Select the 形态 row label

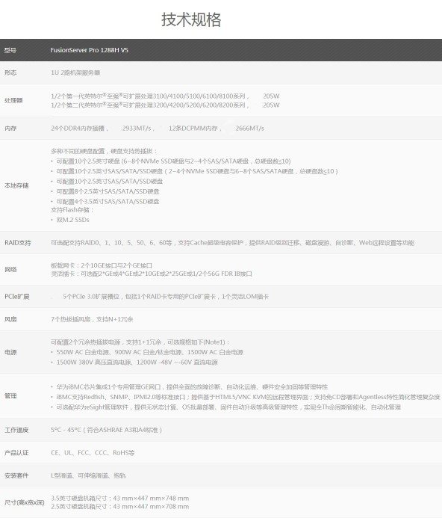pos(10,73)
